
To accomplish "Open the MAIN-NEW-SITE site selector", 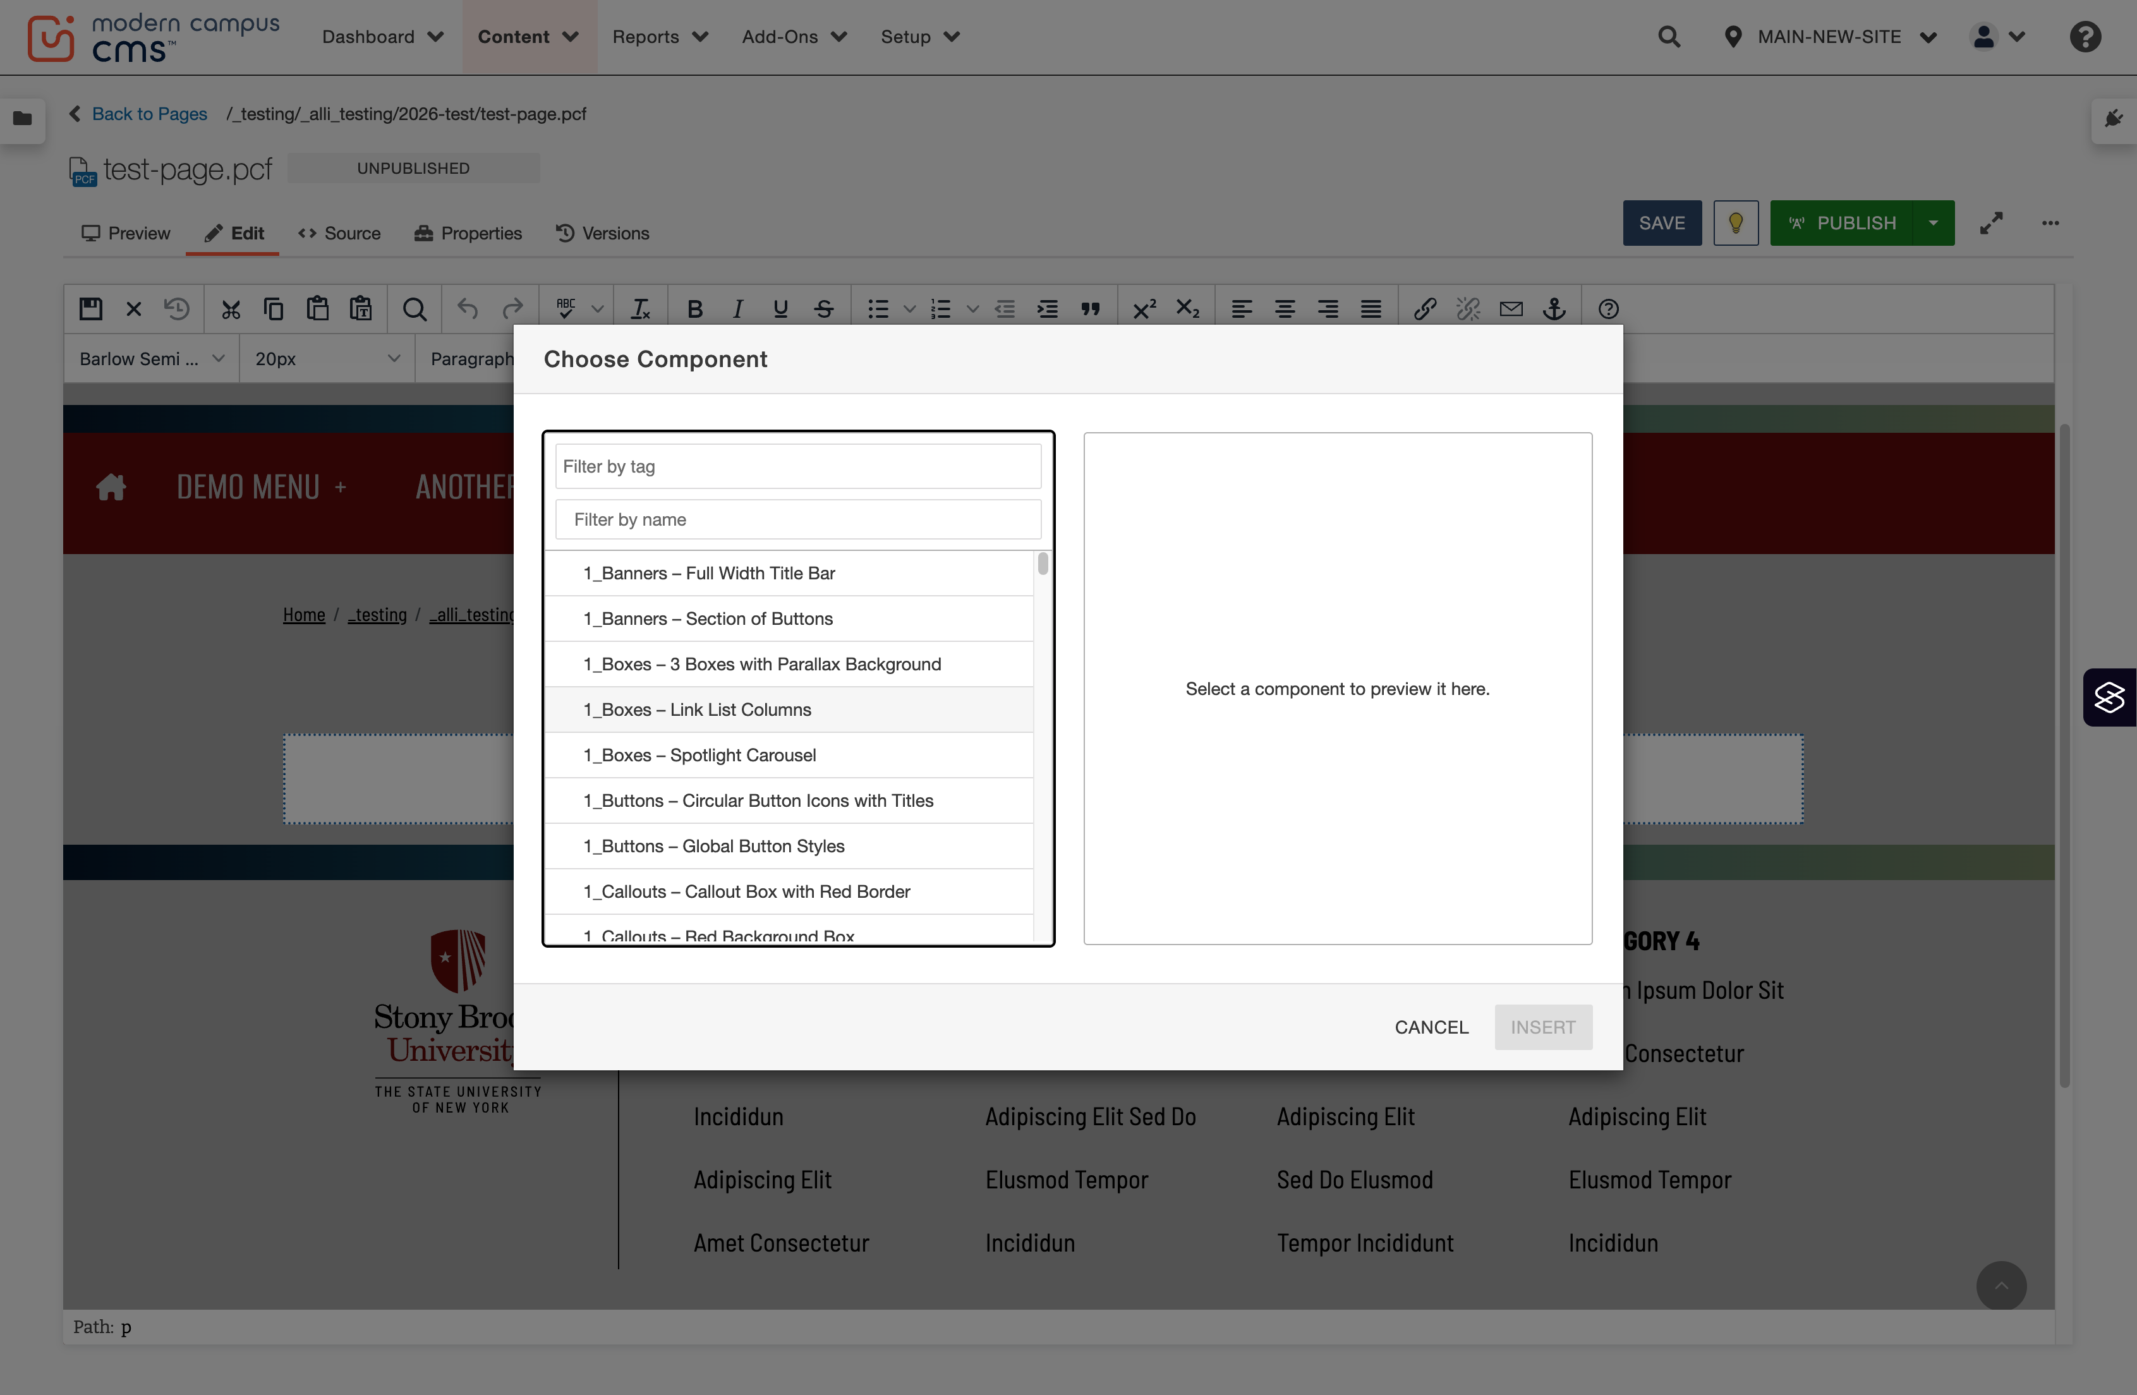I will (1831, 37).
